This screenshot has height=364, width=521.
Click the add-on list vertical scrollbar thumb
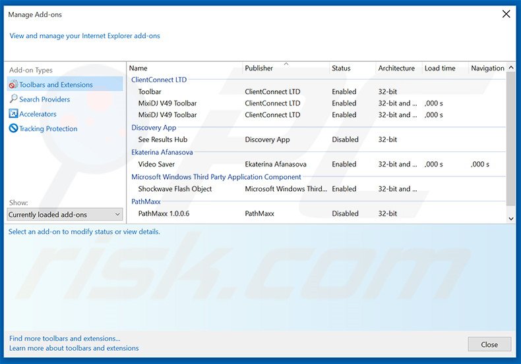coord(511,139)
